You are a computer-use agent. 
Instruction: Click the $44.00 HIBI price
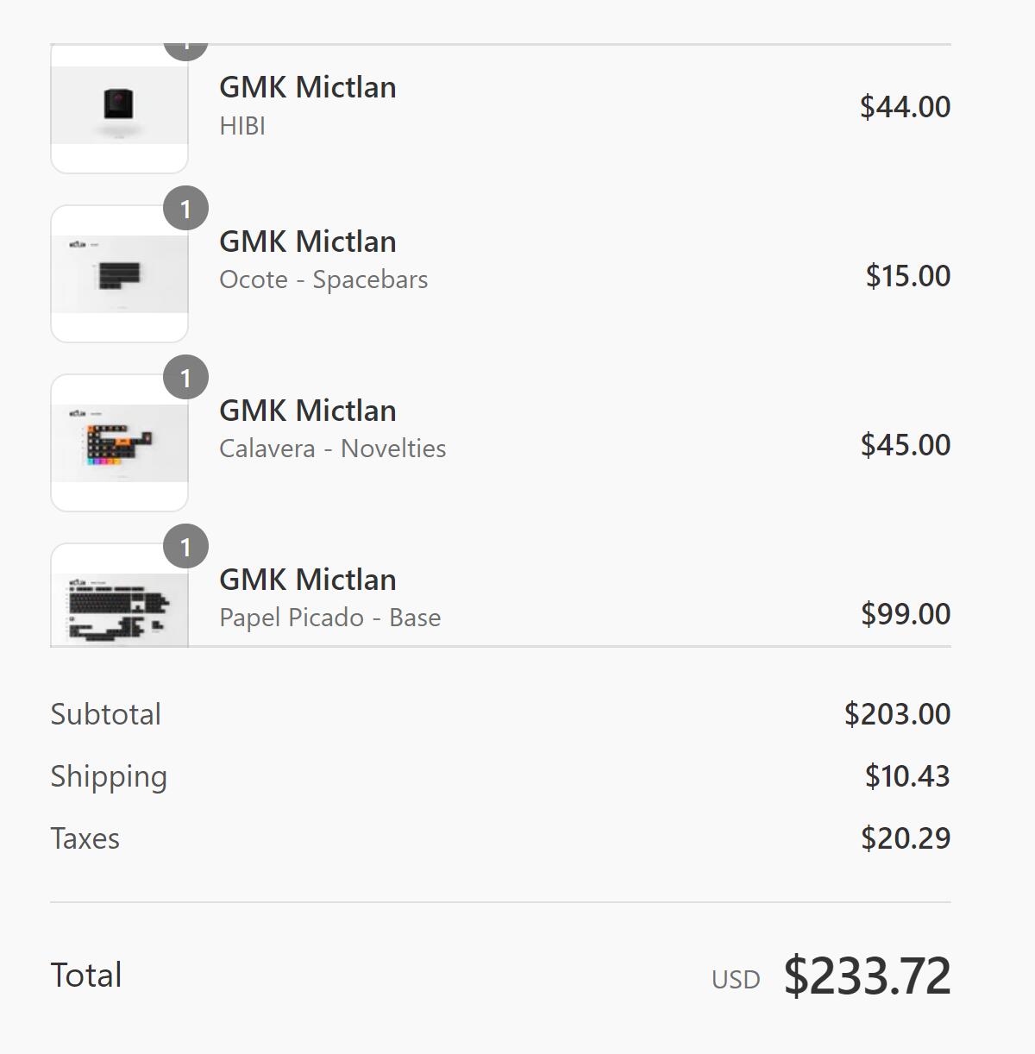click(x=905, y=107)
